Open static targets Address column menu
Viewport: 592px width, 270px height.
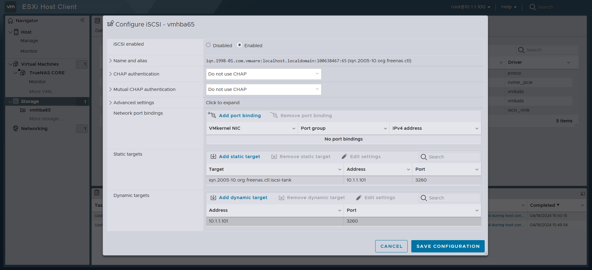click(408, 170)
